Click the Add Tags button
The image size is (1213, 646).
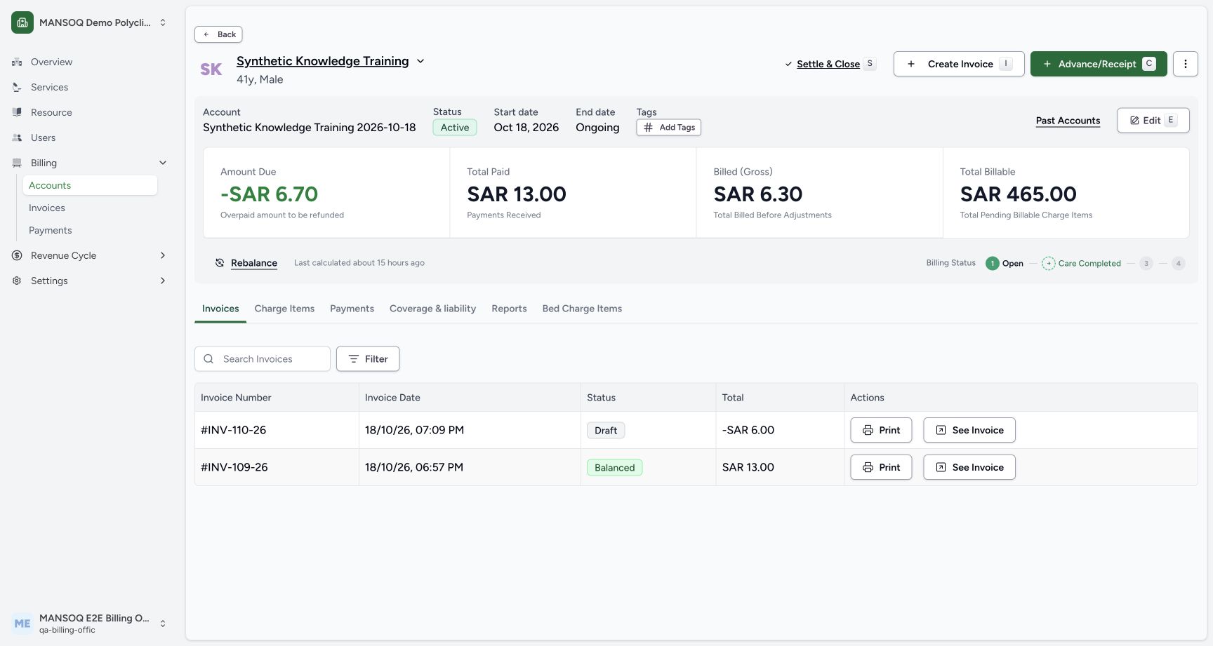668,128
